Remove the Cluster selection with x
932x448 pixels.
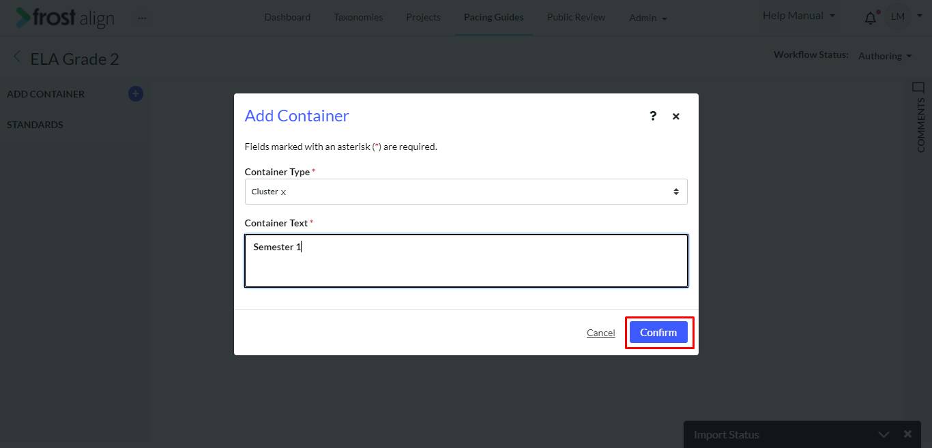tap(283, 192)
